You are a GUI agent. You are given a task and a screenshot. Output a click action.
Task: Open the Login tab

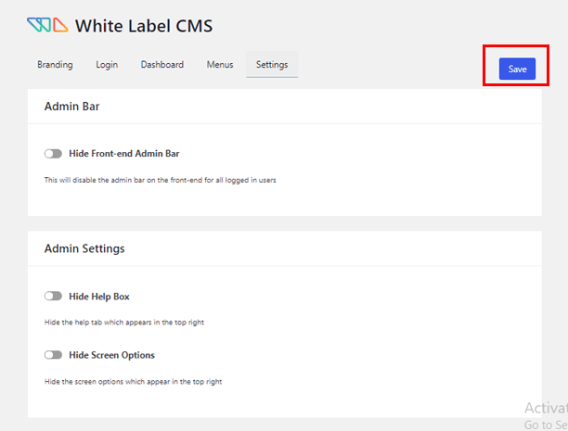click(107, 65)
